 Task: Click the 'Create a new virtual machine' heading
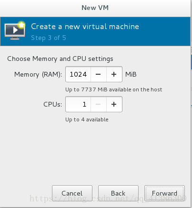tap(85, 26)
